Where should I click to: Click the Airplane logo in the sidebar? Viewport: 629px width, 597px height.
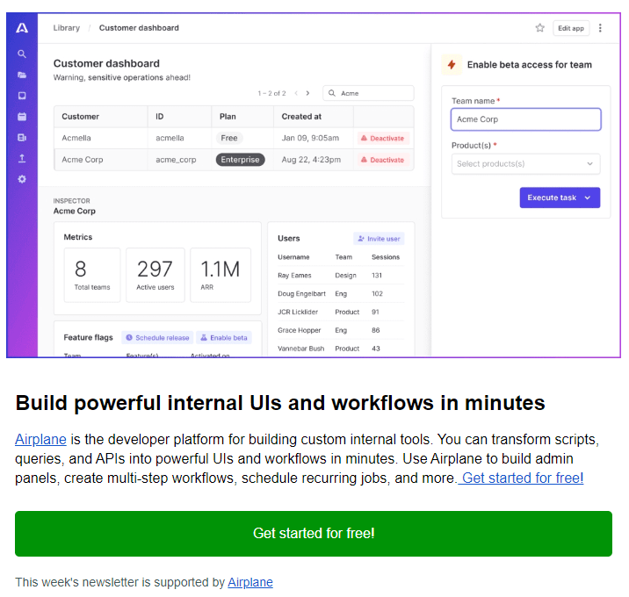[x=22, y=28]
